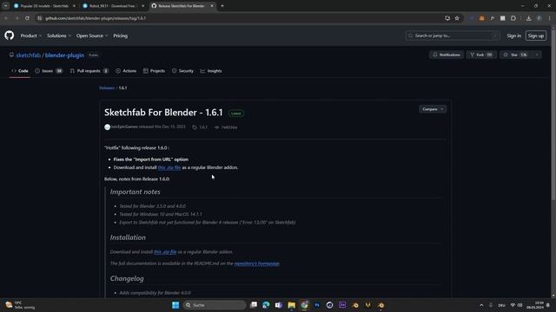The height and width of the screenshot is (312, 556).
Task: Reload the current page
Action: click(27, 18)
